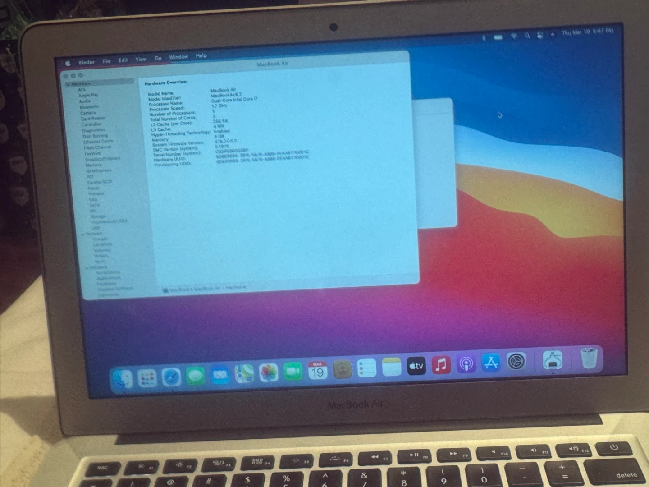Collapse the Software section in sidebar
Screen dimensions: 649x487
87,267
